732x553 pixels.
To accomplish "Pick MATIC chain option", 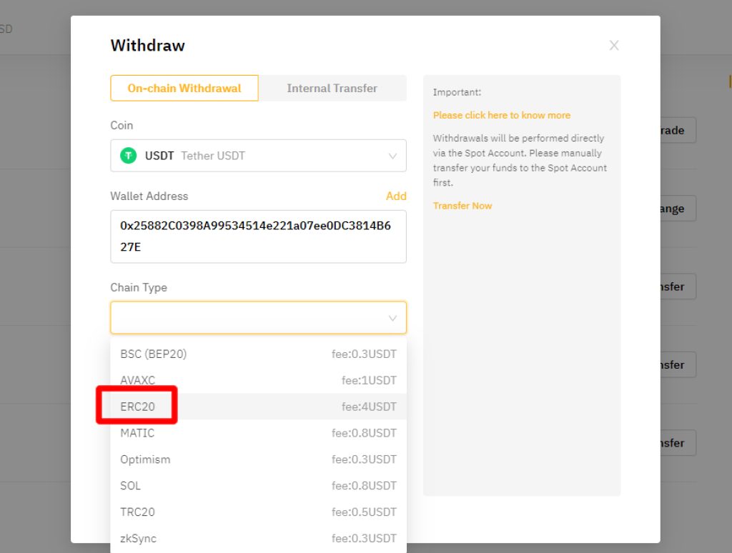I will (258, 433).
